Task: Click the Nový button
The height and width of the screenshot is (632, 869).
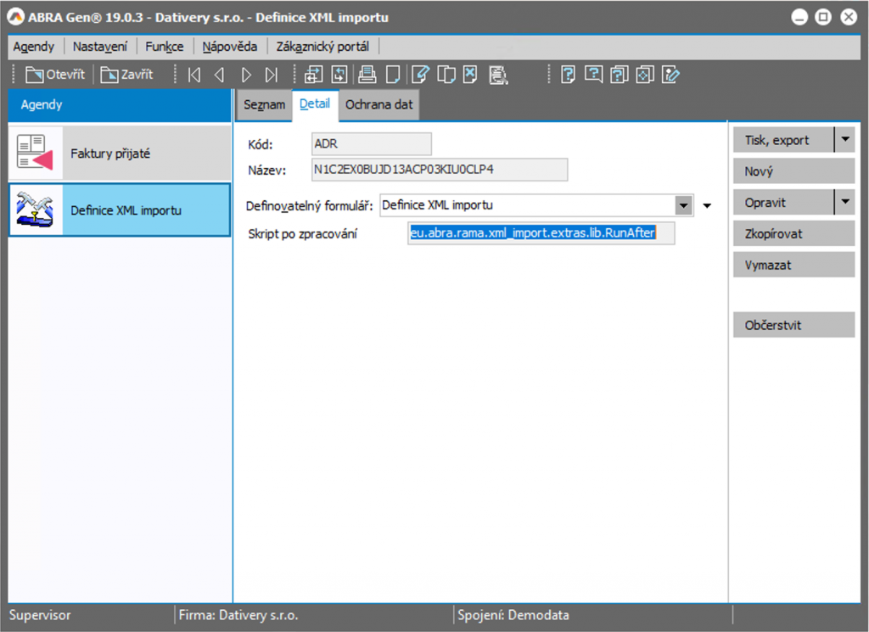Action: pyautogui.click(x=793, y=171)
